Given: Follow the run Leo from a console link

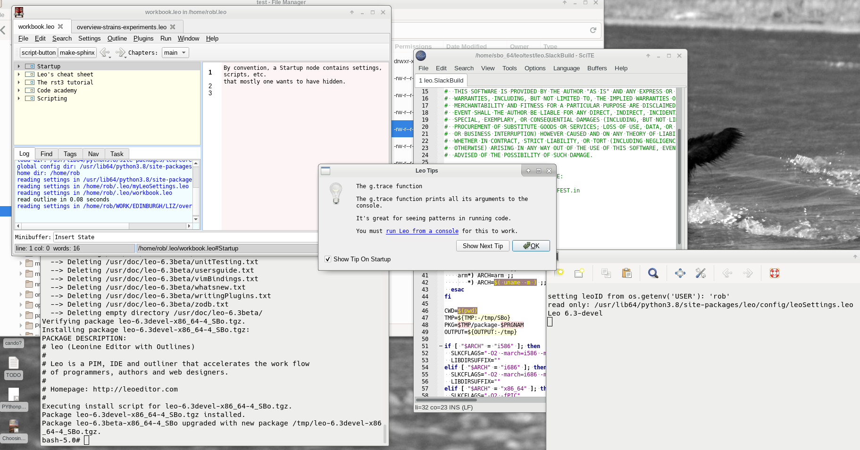Looking at the screenshot, I should click(422, 231).
